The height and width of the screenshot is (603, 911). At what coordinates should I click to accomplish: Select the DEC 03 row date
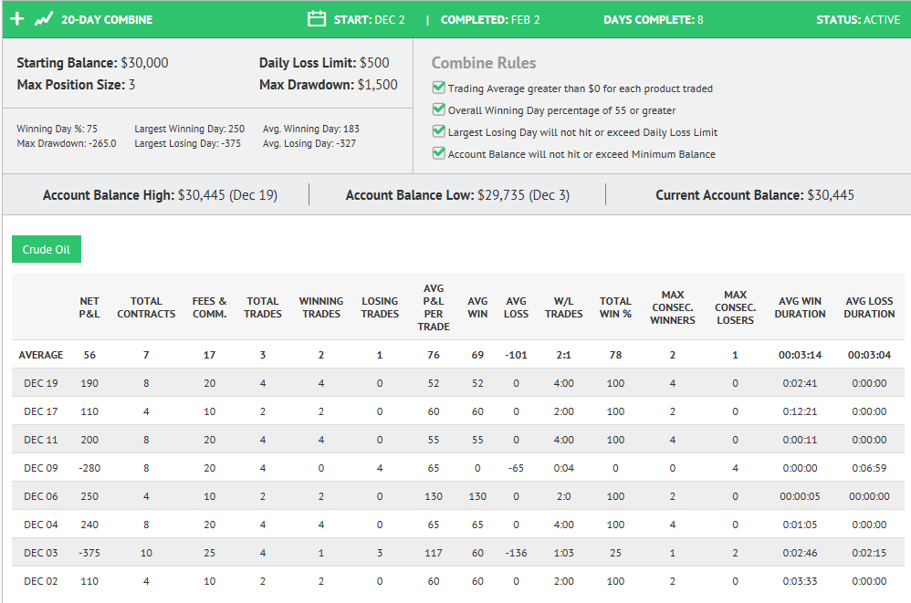click(41, 553)
